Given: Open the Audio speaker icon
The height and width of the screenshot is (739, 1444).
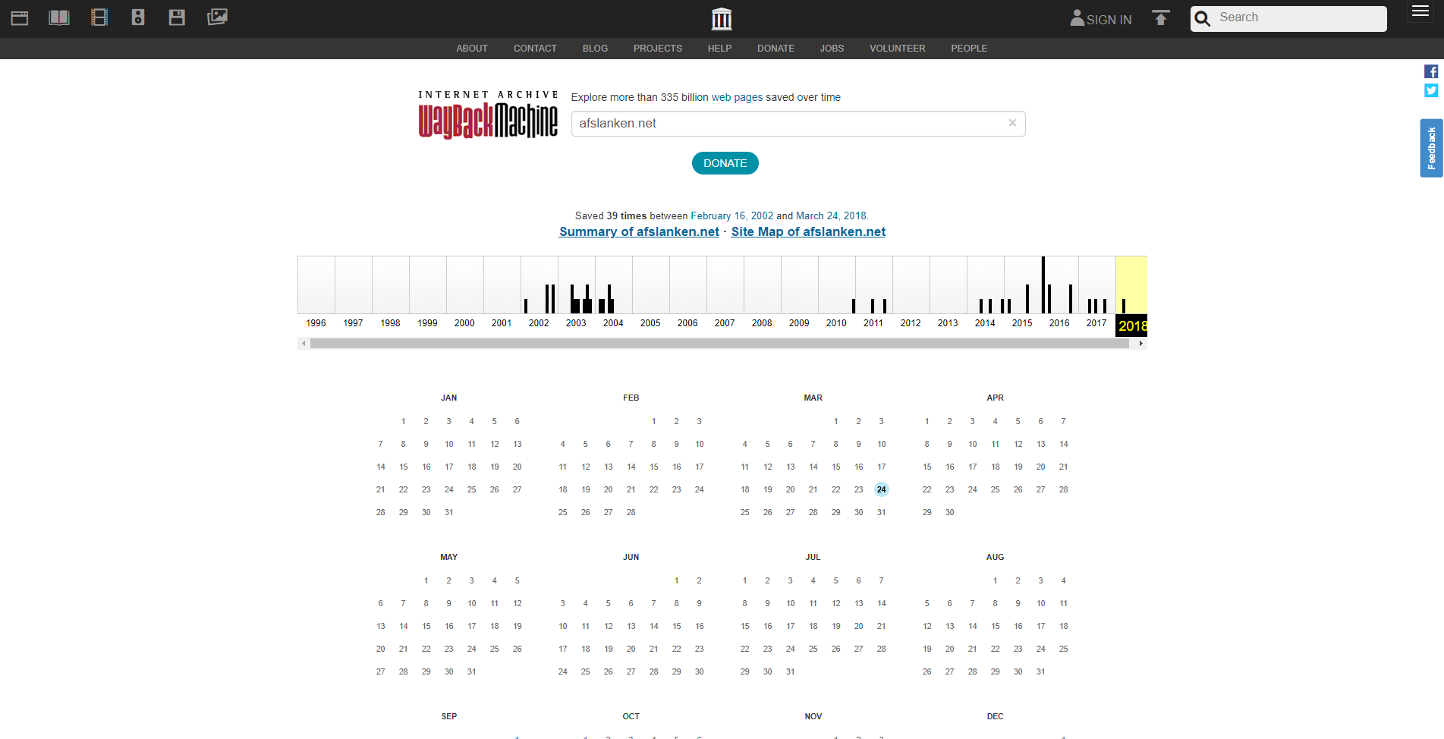Looking at the screenshot, I should [138, 17].
